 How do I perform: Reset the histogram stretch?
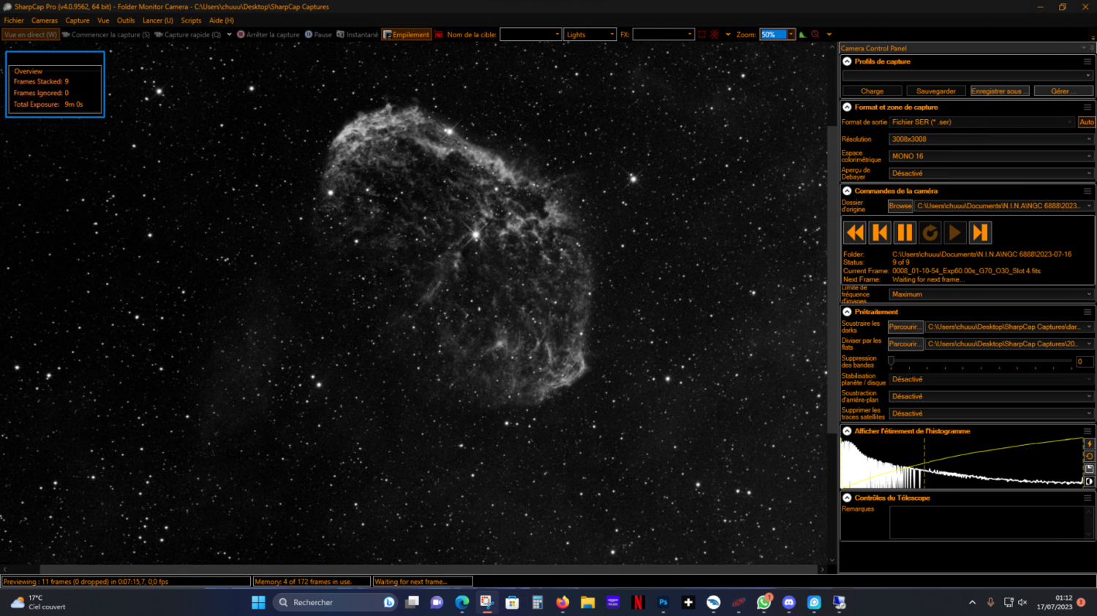click(x=1089, y=456)
